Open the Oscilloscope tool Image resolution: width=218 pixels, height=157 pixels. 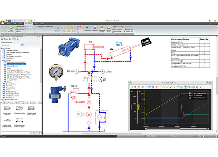click(x=88, y=29)
